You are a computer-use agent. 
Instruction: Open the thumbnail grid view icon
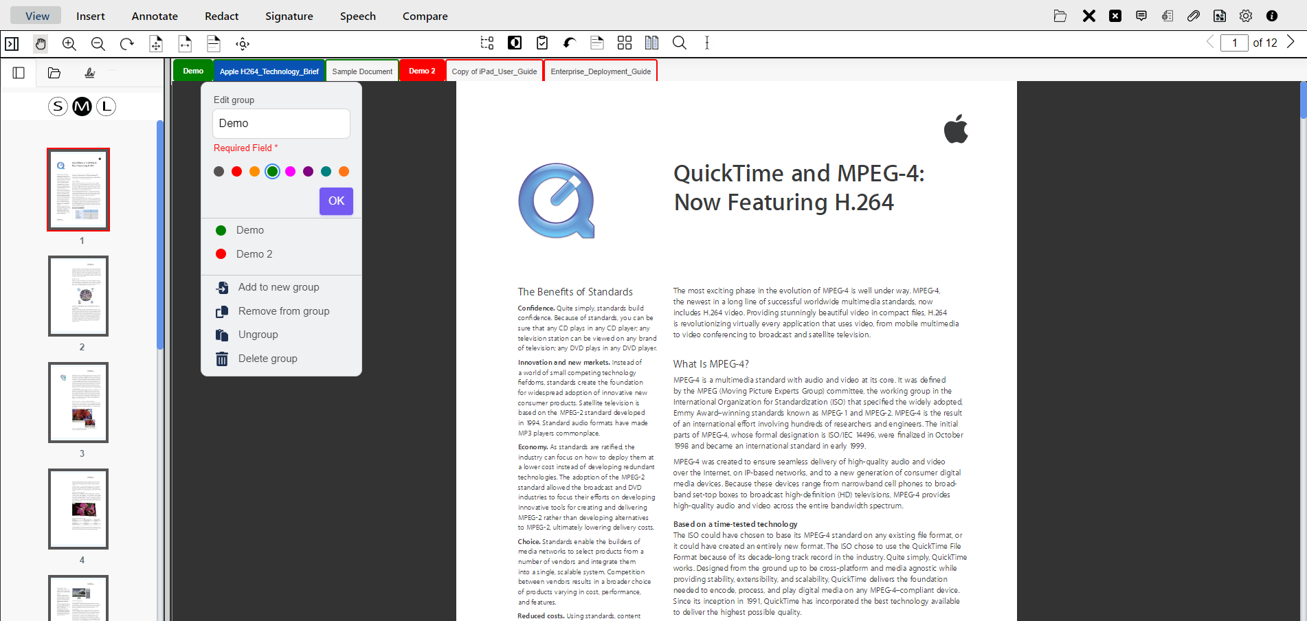point(625,43)
